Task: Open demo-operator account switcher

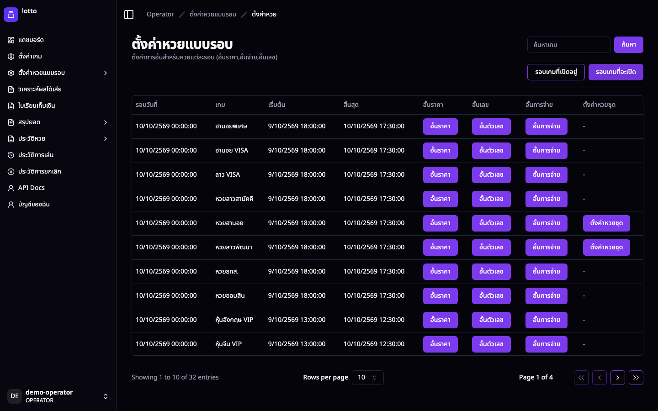Action: click(58, 396)
